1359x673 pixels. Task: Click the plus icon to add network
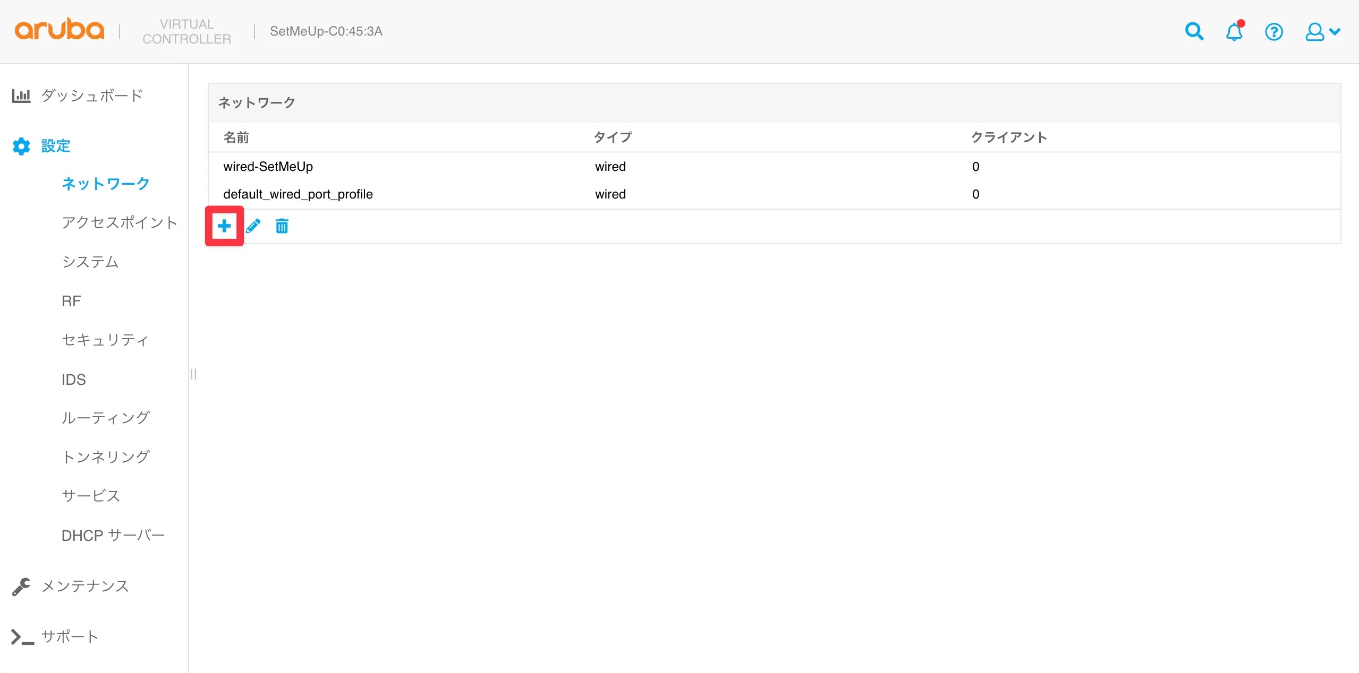224,226
